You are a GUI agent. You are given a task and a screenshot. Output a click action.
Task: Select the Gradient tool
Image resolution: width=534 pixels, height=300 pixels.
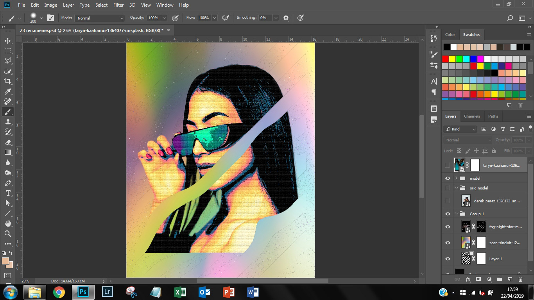[x=8, y=152]
